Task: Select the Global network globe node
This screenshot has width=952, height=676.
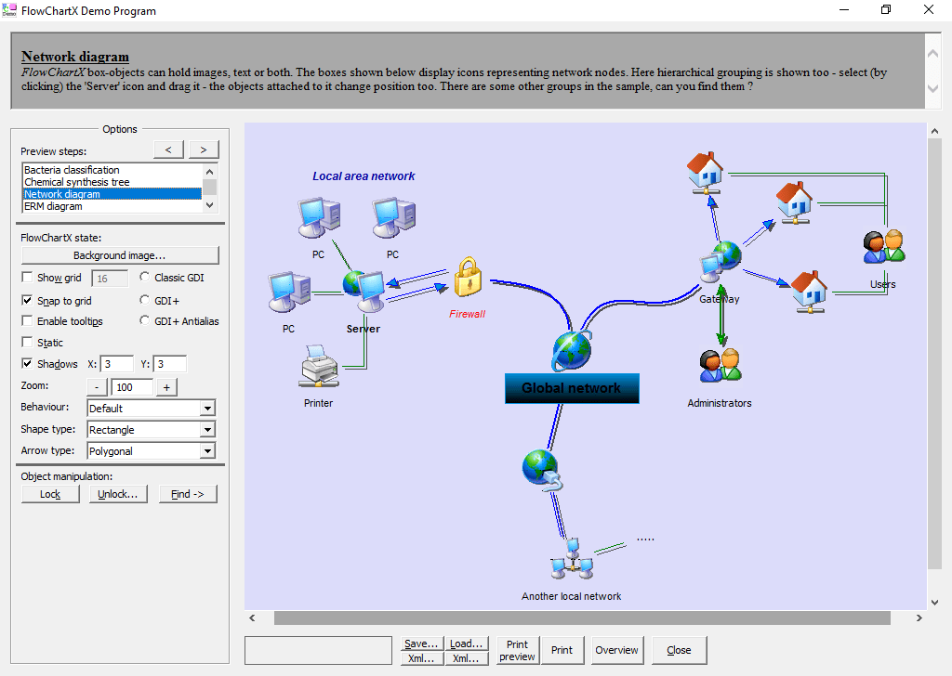Action: (x=571, y=351)
